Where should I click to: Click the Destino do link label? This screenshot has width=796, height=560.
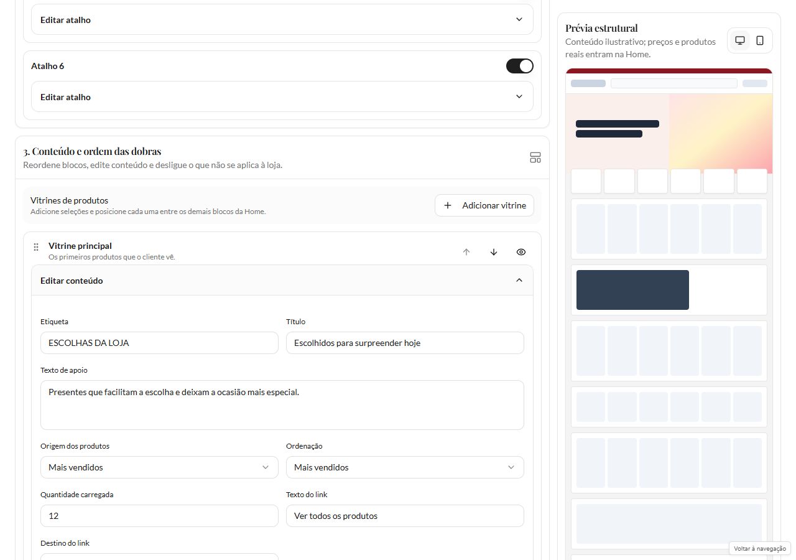pyautogui.click(x=65, y=543)
